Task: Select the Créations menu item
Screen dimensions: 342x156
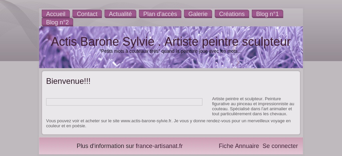Action: (232, 14)
